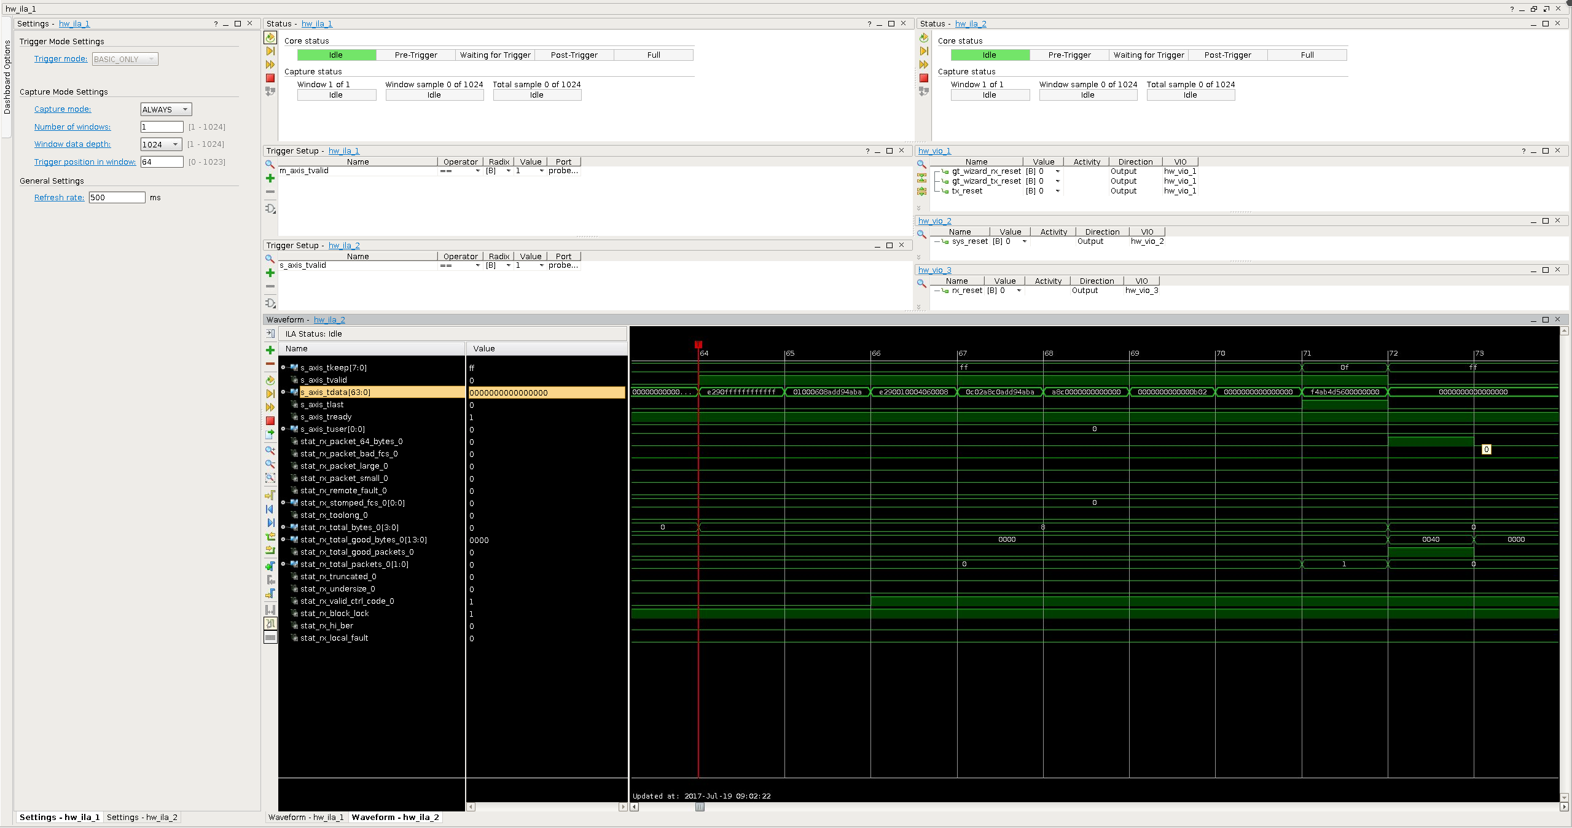Click zoom fit icon in waveform toolbar
This screenshot has width=1572, height=828.
270,478
